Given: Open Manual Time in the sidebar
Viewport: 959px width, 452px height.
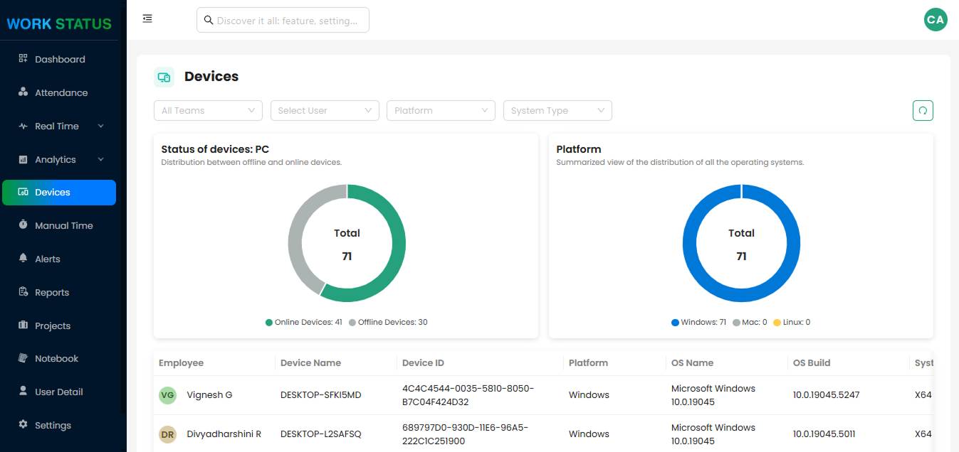Looking at the screenshot, I should coord(59,225).
